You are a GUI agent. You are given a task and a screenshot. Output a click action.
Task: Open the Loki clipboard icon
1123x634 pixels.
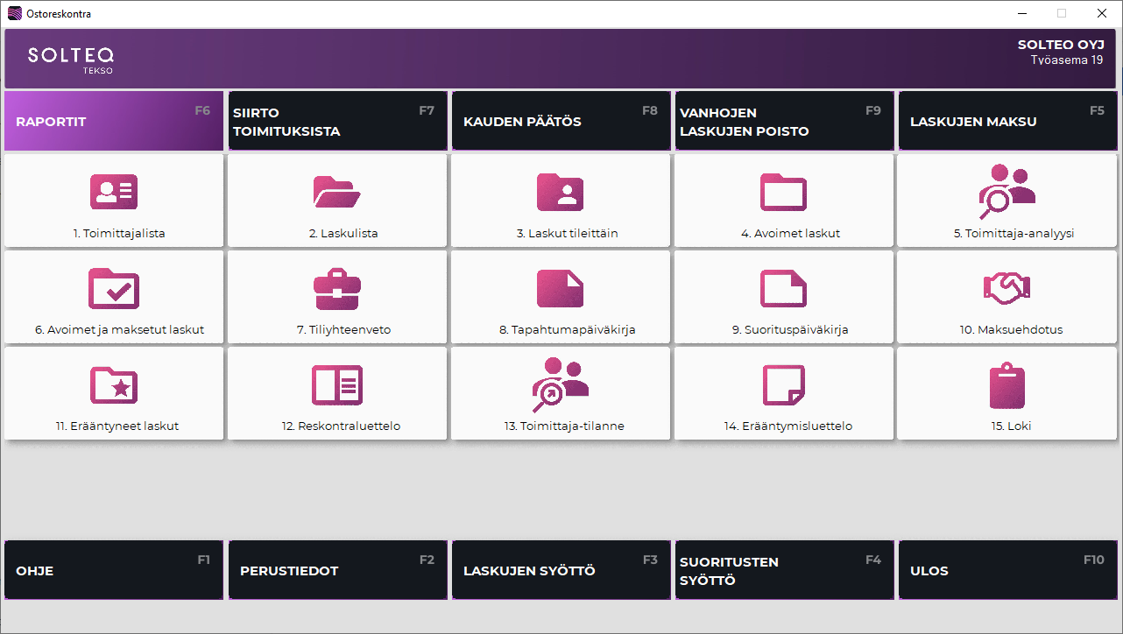coord(1006,384)
